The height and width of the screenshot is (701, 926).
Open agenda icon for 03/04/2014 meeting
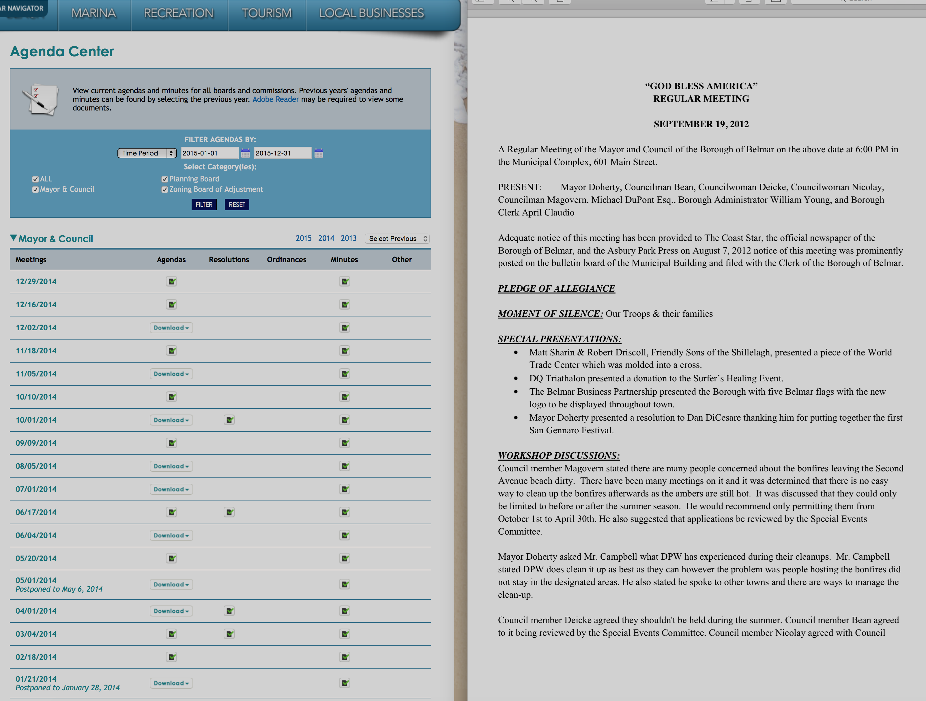(171, 633)
